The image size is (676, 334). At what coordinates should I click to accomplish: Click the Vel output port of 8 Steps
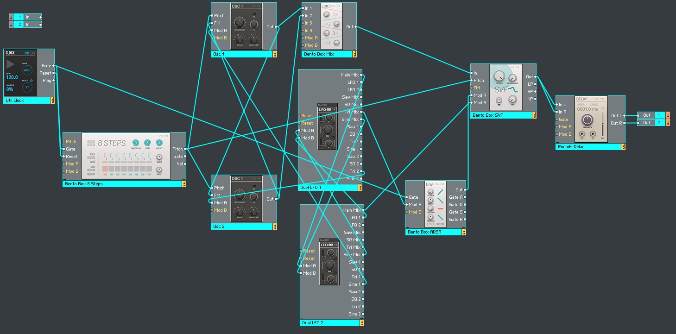(x=185, y=164)
